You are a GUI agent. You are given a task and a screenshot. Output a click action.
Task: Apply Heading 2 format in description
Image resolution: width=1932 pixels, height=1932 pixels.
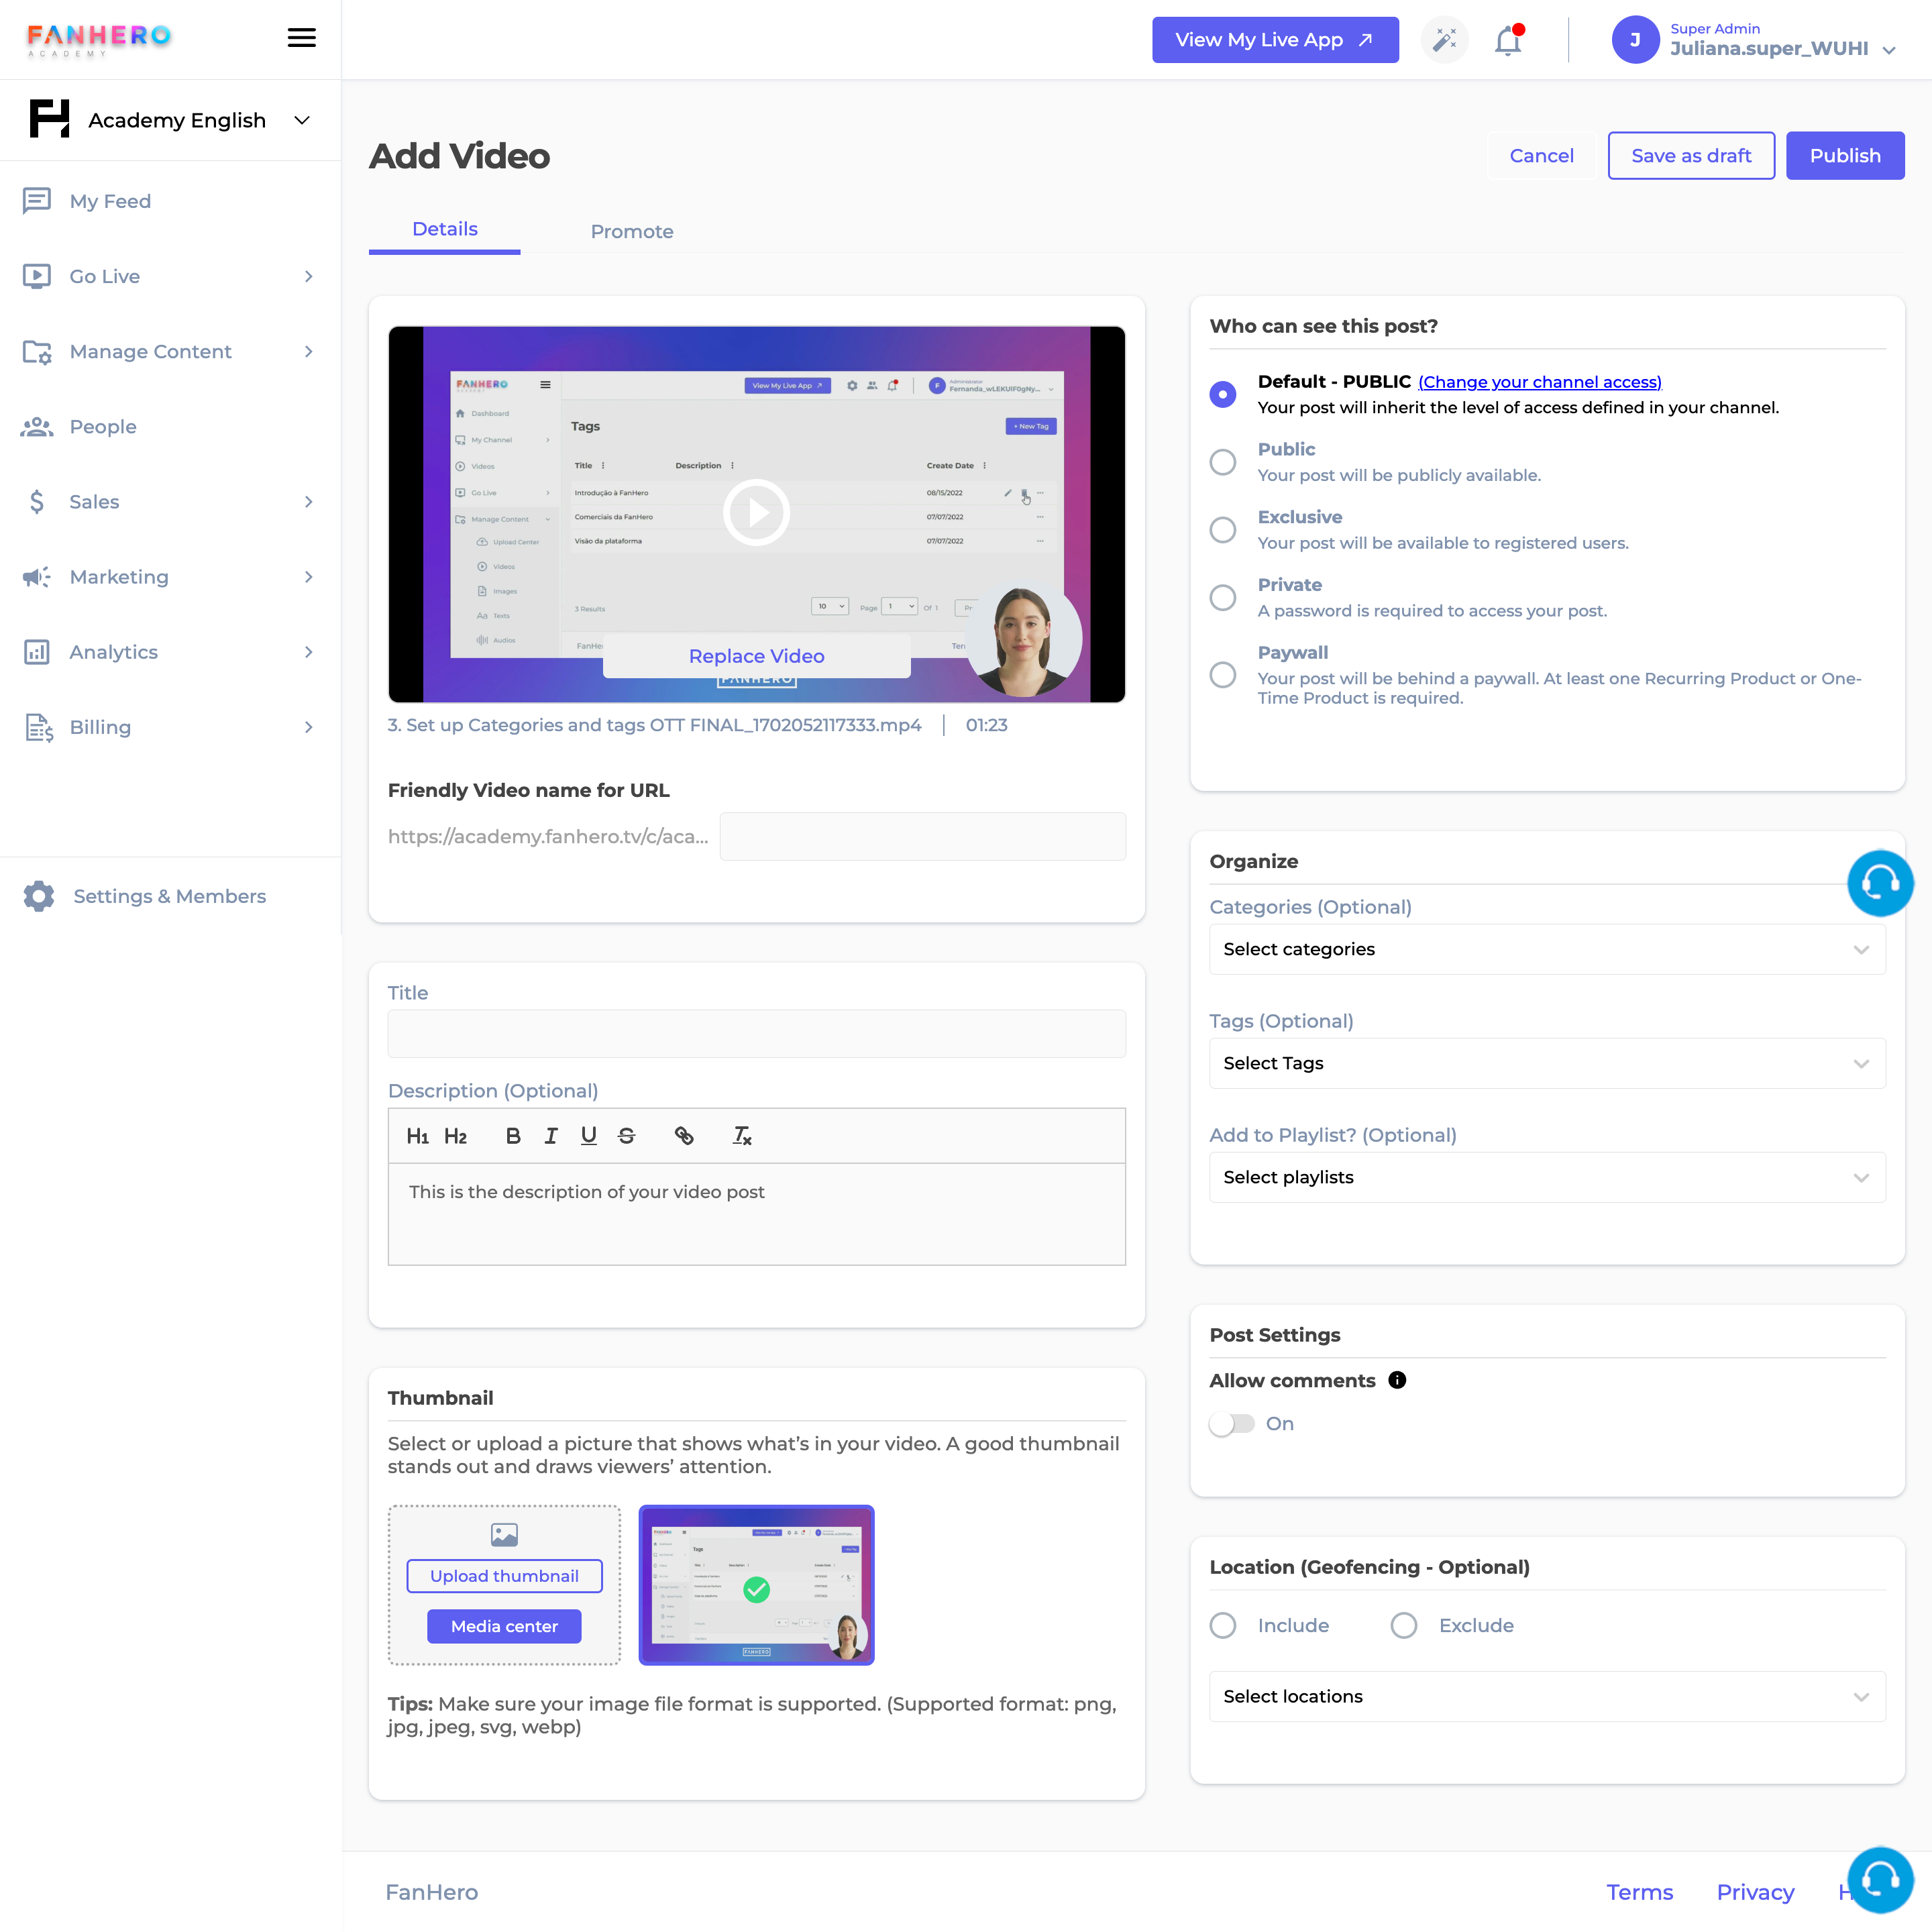[455, 1136]
